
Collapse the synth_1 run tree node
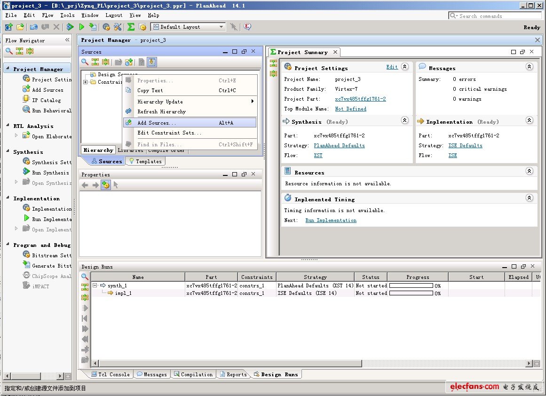tap(95, 285)
